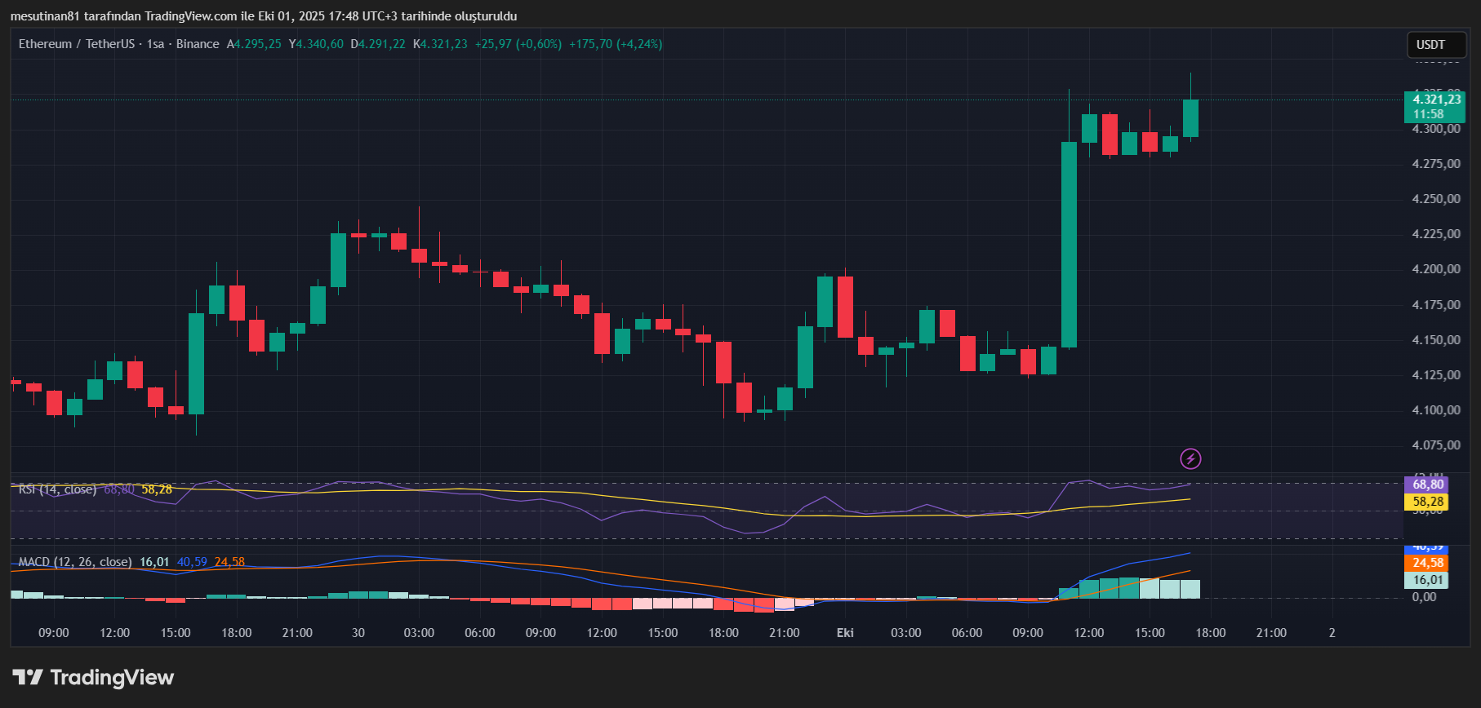This screenshot has width=1481, height=708.
Task: Click the current price label 4.321,23
Action: tap(1436, 100)
